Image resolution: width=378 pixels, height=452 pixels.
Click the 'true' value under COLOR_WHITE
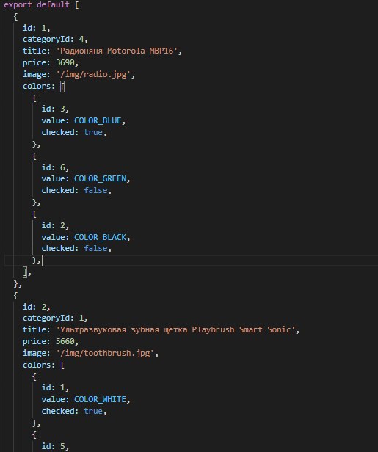[93, 412]
